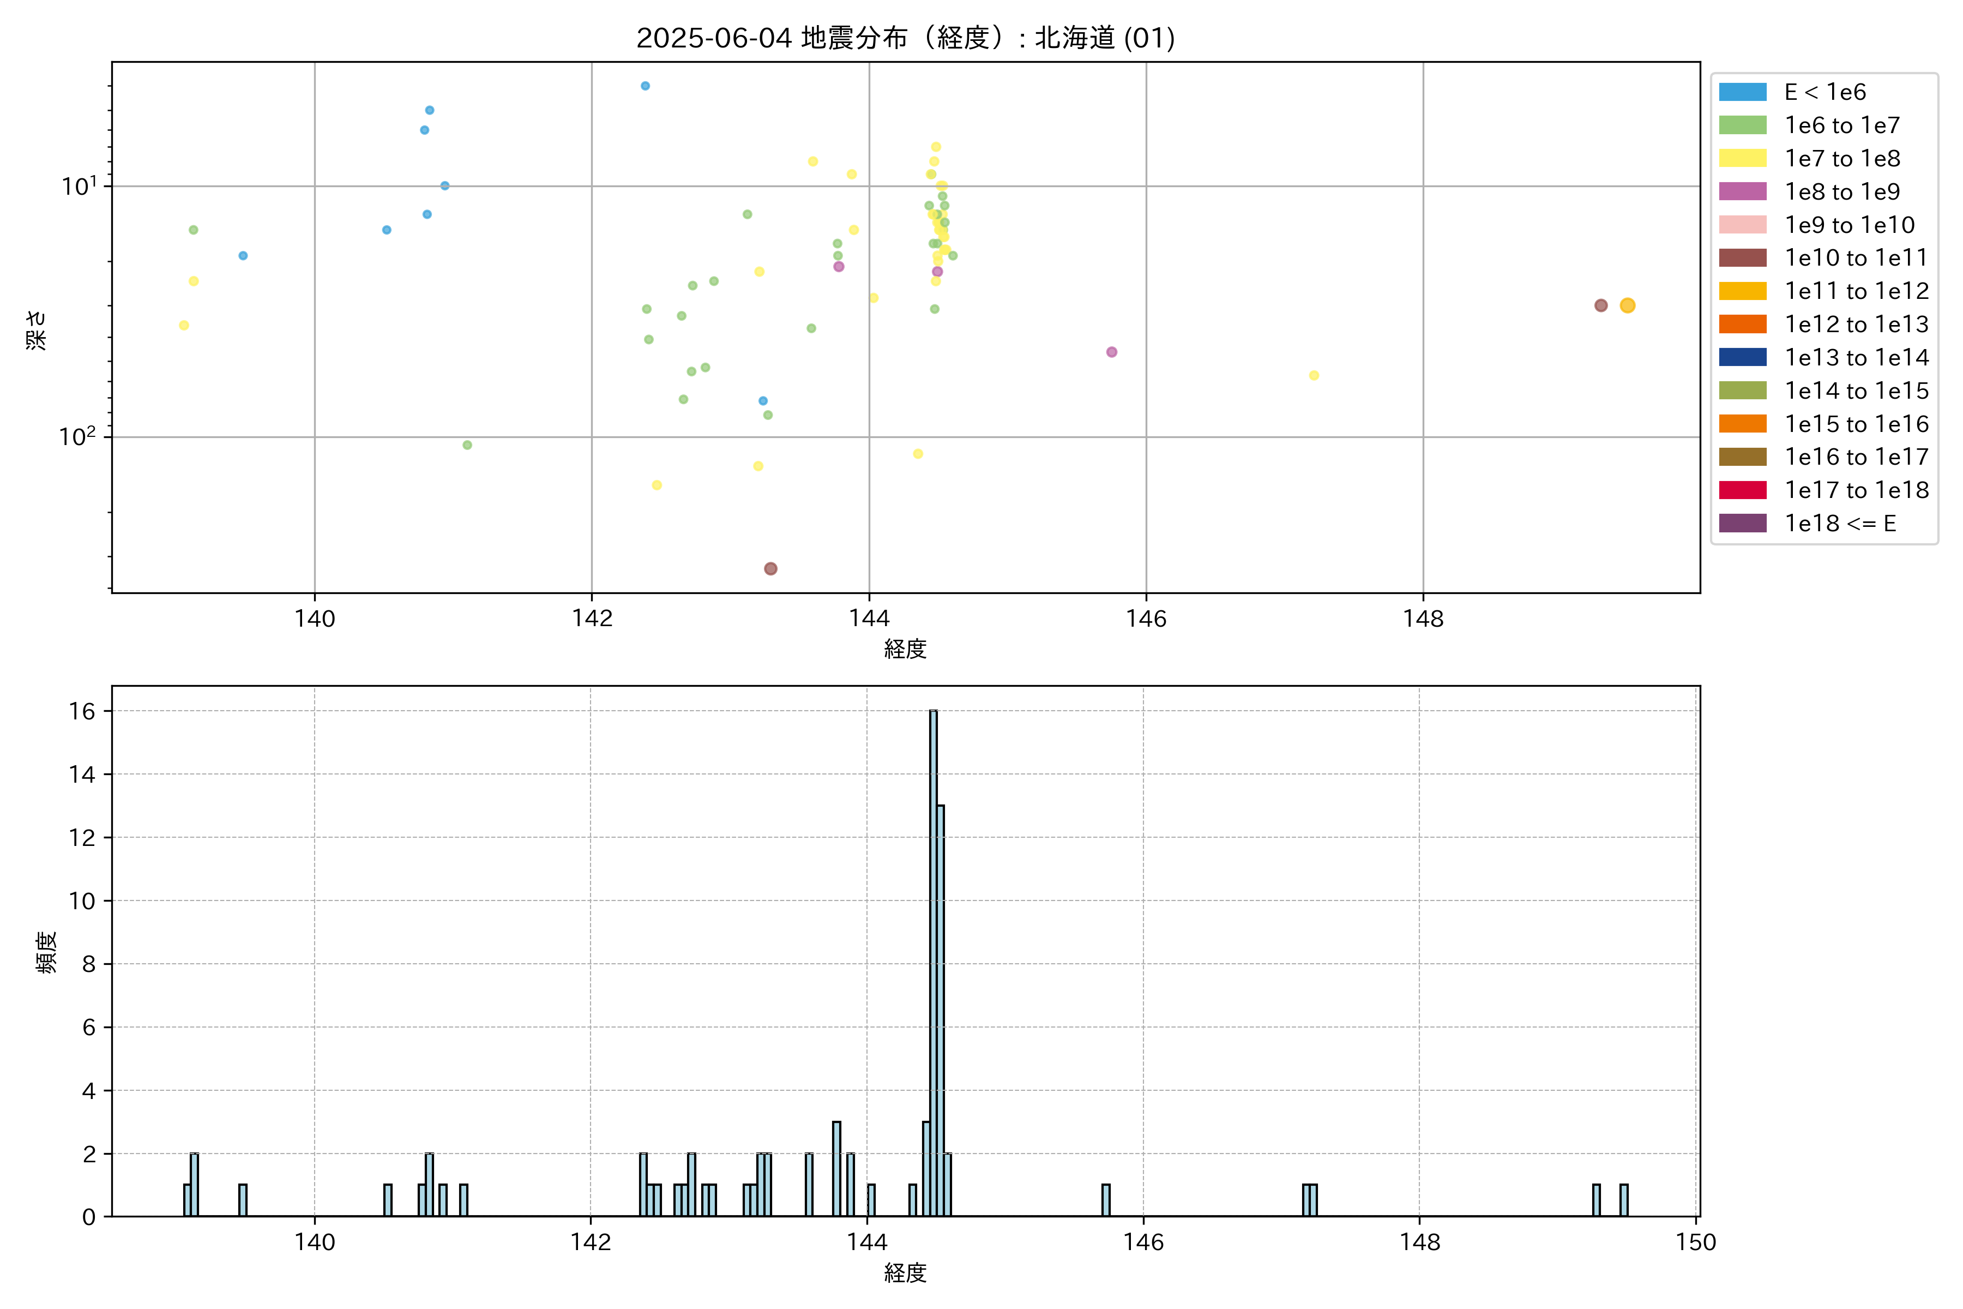Click the brown scatter point at bottom of plot
Image resolution: width=1963 pixels, height=1309 pixels.
pos(770,568)
